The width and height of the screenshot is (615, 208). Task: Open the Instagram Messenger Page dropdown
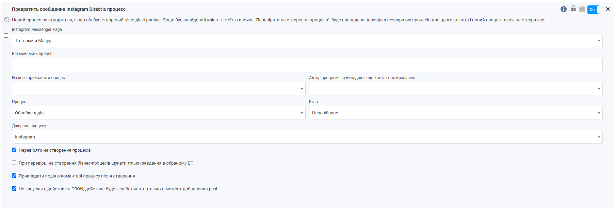[307, 40]
